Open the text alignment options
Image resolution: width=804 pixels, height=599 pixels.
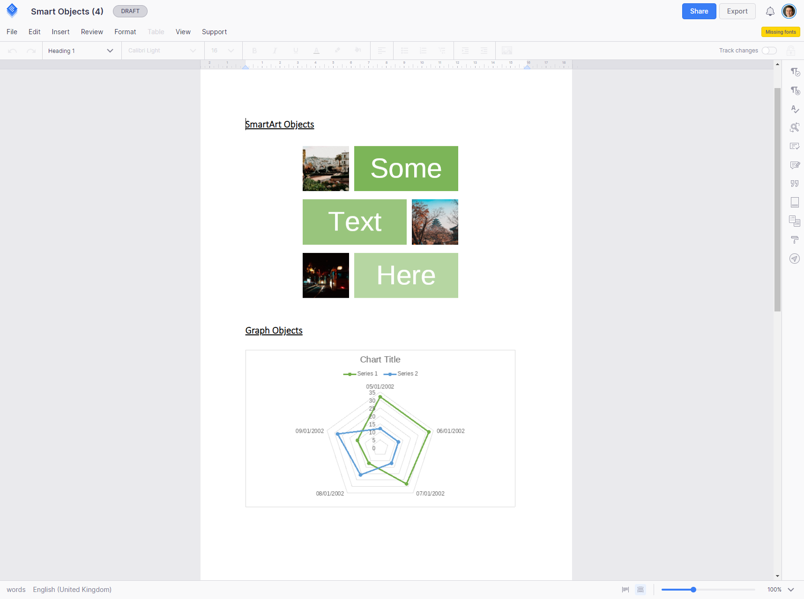click(382, 51)
